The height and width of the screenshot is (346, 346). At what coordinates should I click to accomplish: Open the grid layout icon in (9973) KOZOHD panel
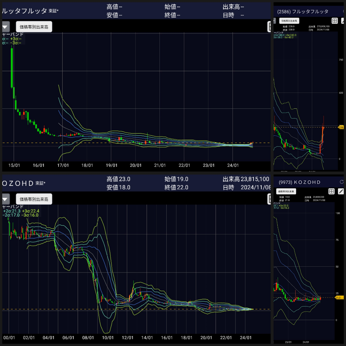[332, 191]
